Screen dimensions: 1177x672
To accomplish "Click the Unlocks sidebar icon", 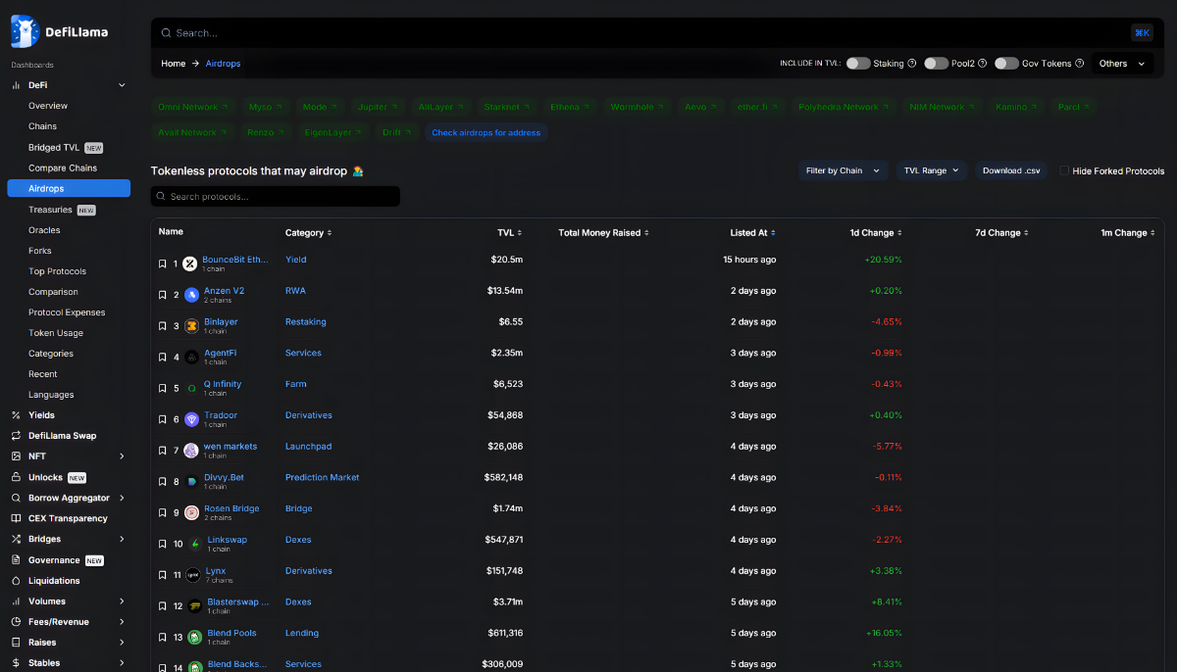I will point(14,477).
